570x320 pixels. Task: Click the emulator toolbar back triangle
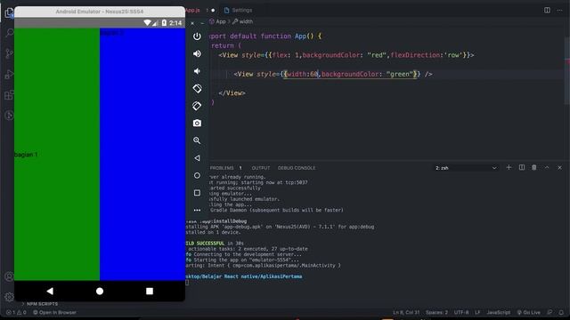coord(197,158)
